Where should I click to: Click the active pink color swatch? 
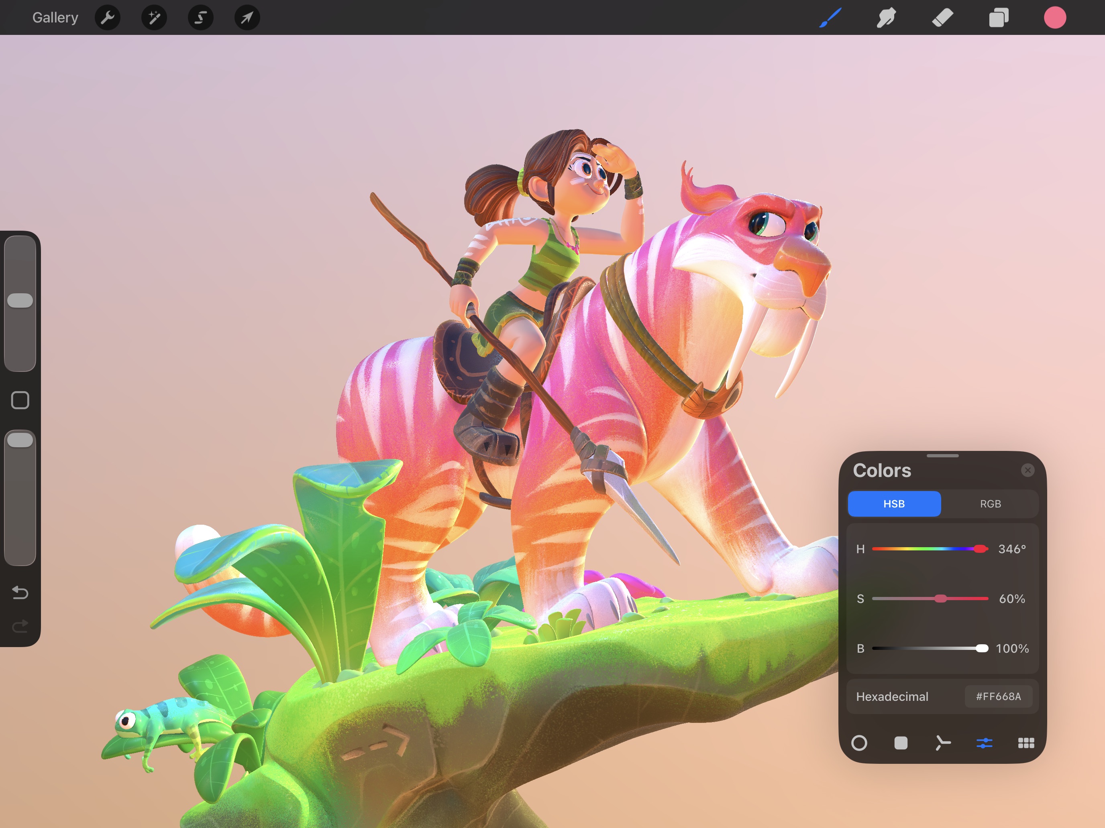[1054, 18]
